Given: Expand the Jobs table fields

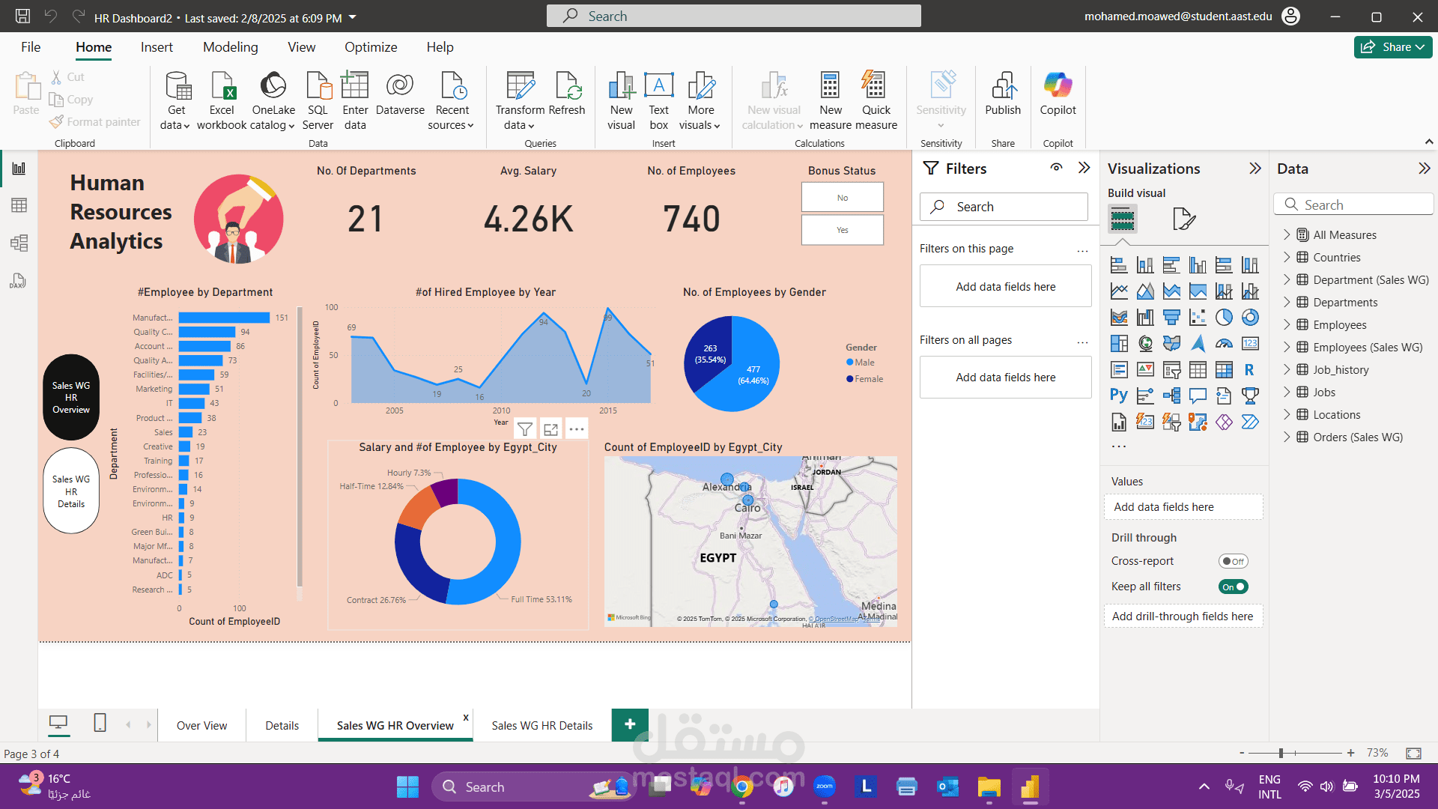Looking at the screenshot, I should click(x=1288, y=392).
